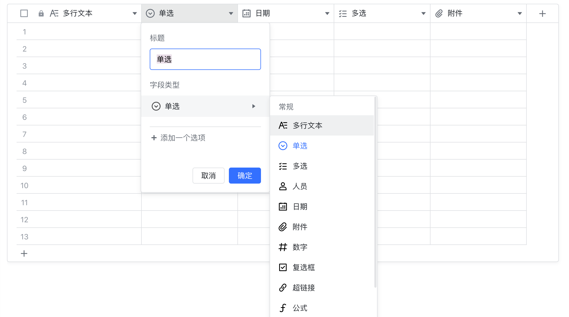Viewport: 569px width, 317px height.
Task: Click the 确定 confirm button
Action: (x=245, y=176)
